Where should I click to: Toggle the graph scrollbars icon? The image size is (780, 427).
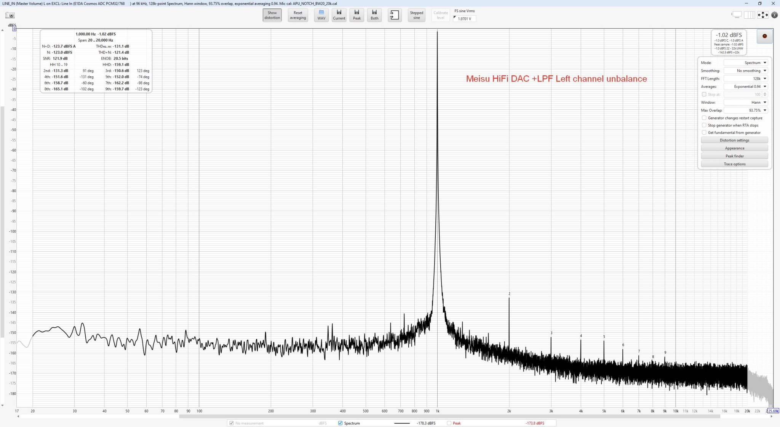pyautogui.click(x=737, y=15)
